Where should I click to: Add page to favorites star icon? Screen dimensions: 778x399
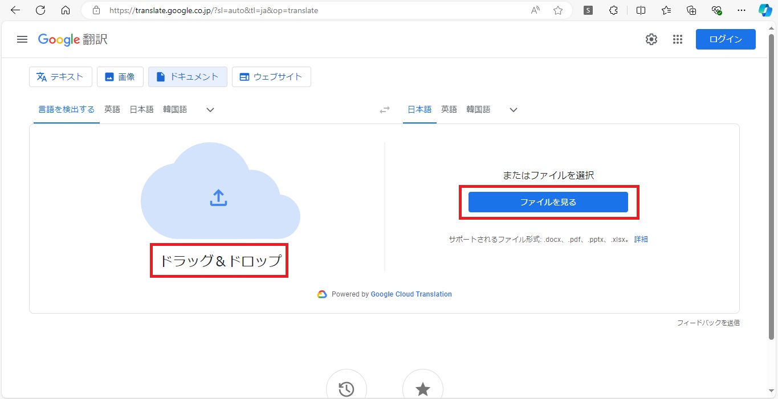[x=558, y=10]
